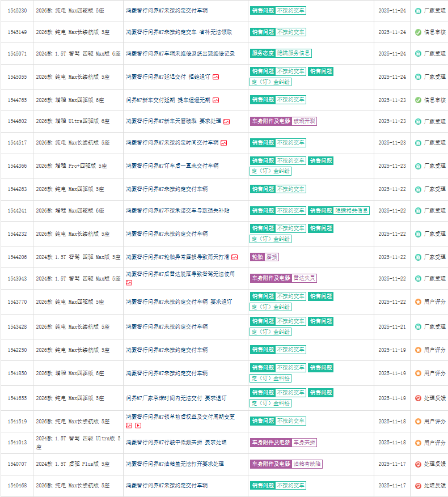Open image attachment icon for complaint 1545055
Image resolution: width=448 pixels, height=497 pixels.
(x=216, y=77)
